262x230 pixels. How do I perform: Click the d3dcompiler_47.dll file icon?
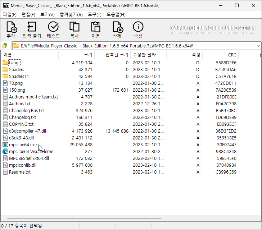coord(5,131)
